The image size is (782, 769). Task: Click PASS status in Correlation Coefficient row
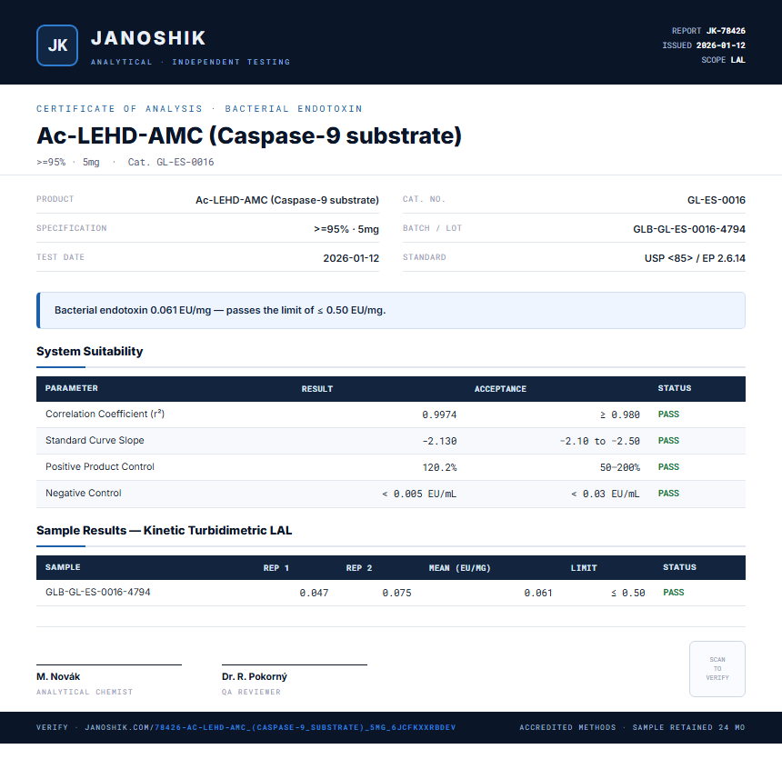coord(668,414)
